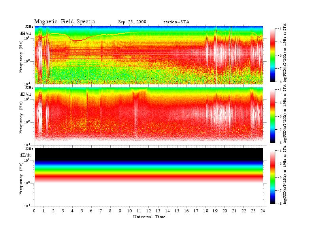
Task: Click the 32Hz tick label of dH/dt panel
Action: 29,26
